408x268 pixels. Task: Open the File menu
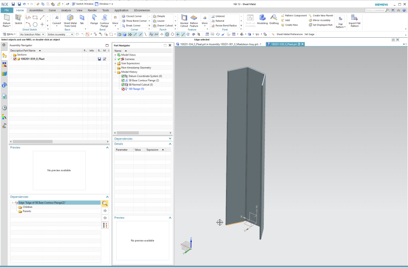pos(7,10)
